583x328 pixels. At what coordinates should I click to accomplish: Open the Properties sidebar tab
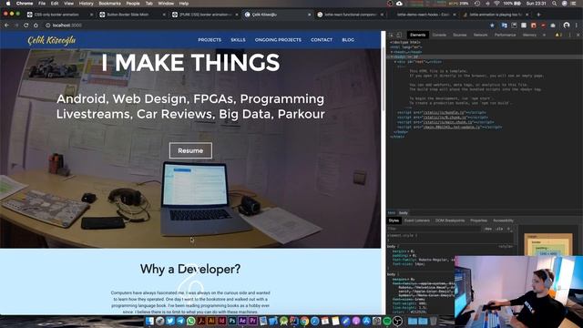(x=478, y=220)
